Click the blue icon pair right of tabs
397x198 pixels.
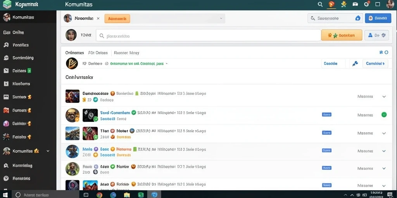click(x=383, y=53)
